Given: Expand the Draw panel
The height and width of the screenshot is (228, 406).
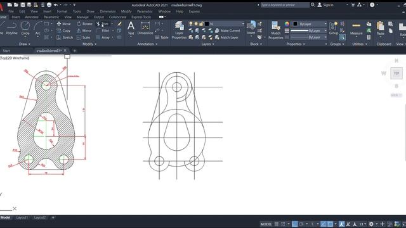Looking at the screenshot, I should (x=25, y=44).
